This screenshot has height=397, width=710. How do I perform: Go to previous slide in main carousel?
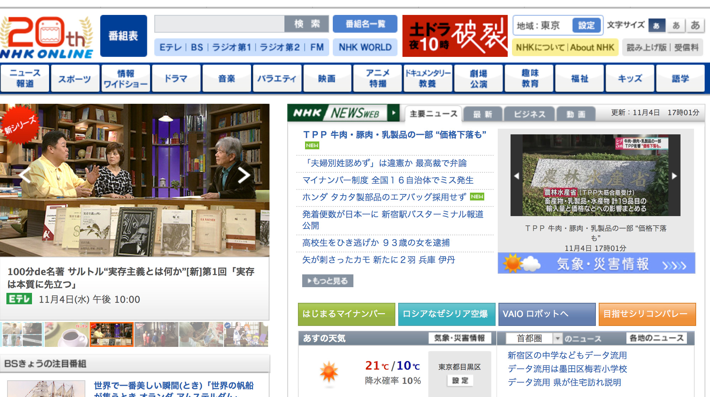(x=24, y=175)
